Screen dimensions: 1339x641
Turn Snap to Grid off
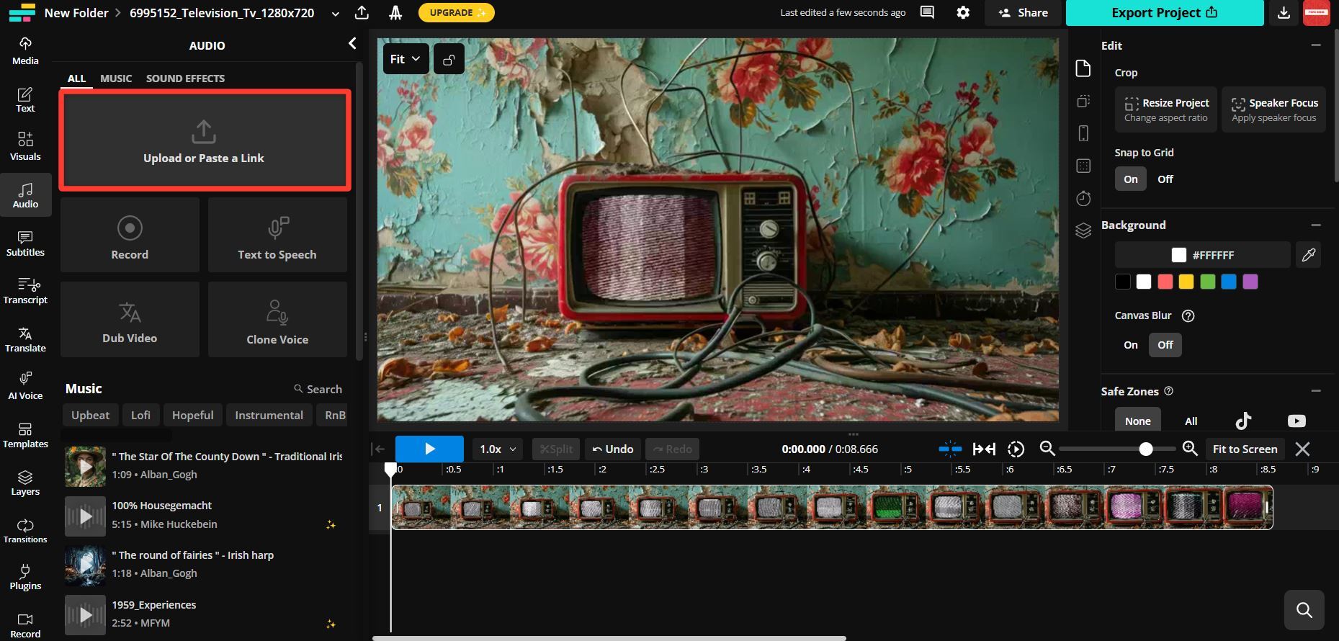pos(1165,179)
